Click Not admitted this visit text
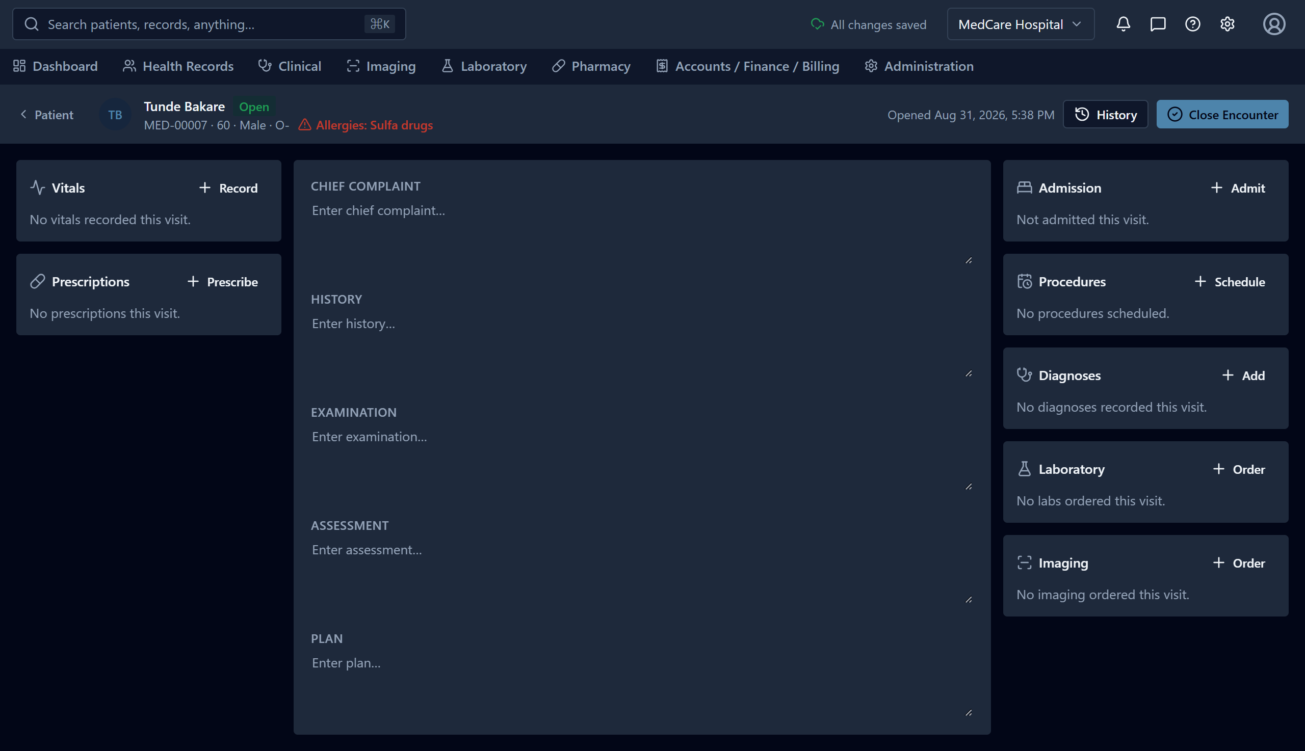Screen dimensions: 1305x751 point(1082,219)
